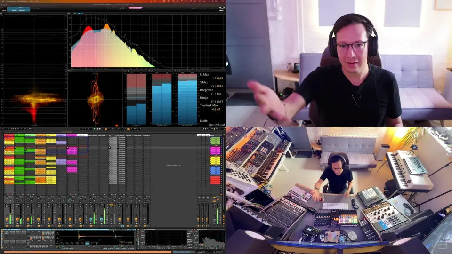Image resolution: width=452 pixels, height=254 pixels.
Task: Launch the blue scene in master column
Action: [215, 170]
